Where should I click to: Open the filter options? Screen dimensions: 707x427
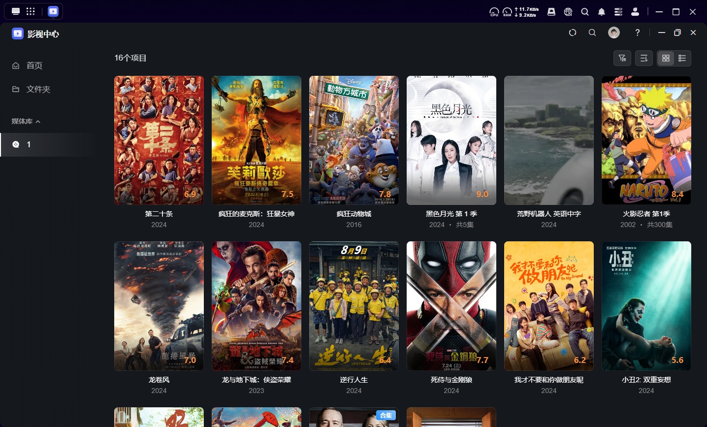coord(622,58)
